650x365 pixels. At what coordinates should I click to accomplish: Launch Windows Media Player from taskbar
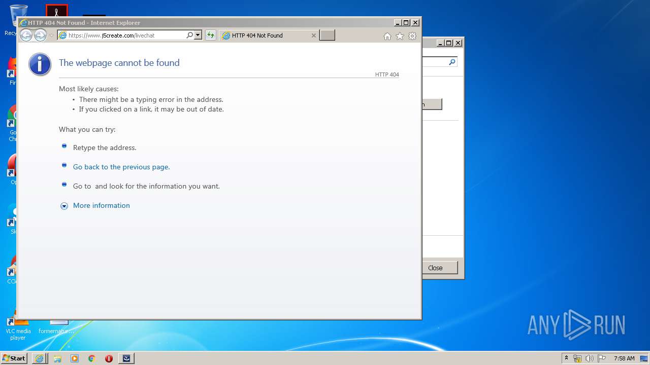point(75,358)
